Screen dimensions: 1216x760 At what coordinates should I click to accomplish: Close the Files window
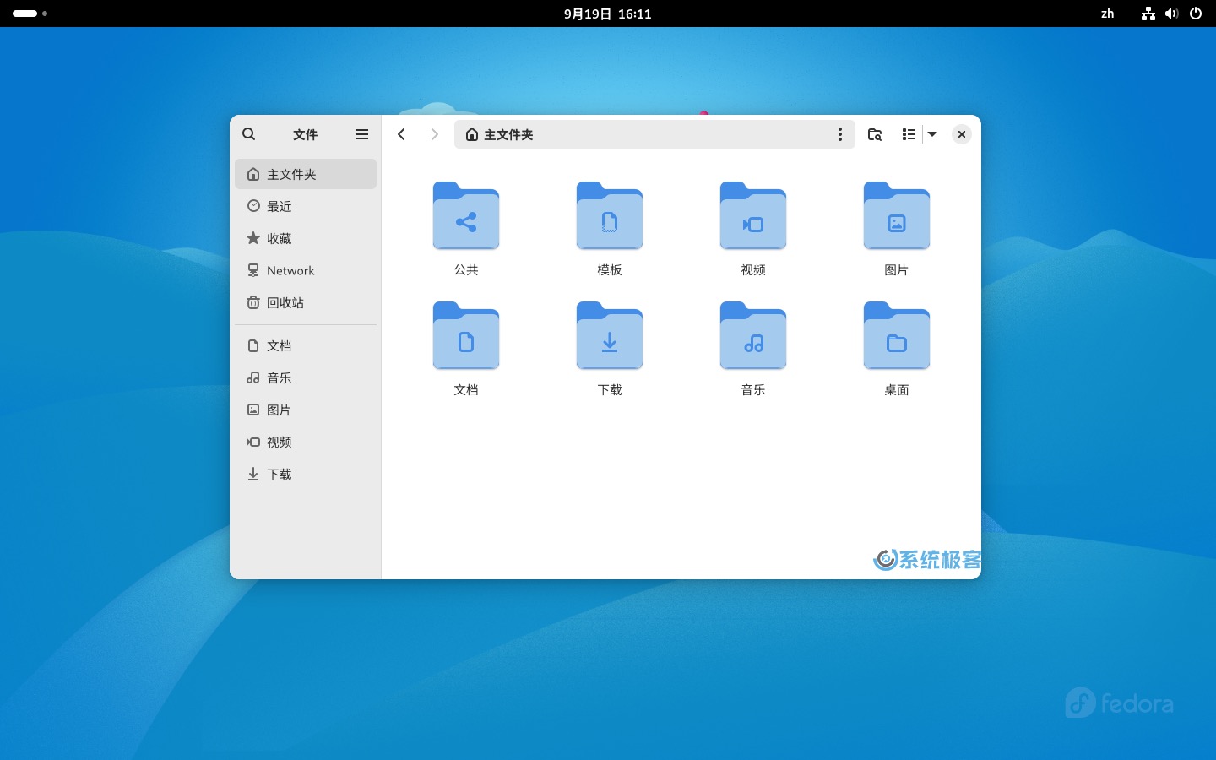pyautogui.click(x=962, y=134)
